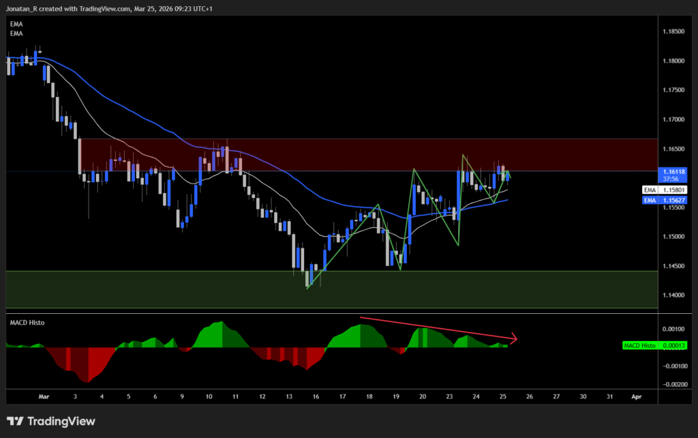The width and height of the screenshot is (698, 438).
Task: Click the 1.17000 price axis label
Action: pyautogui.click(x=673, y=119)
